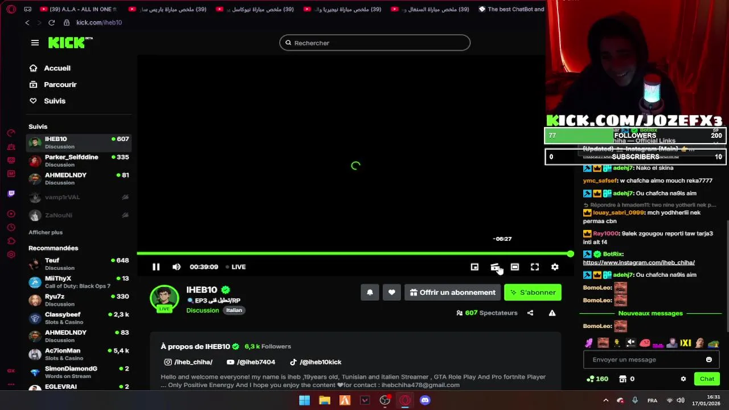Go back in browser
Image resolution: width=729 pixels, height=410 pixels.
(x=27, y=22)
